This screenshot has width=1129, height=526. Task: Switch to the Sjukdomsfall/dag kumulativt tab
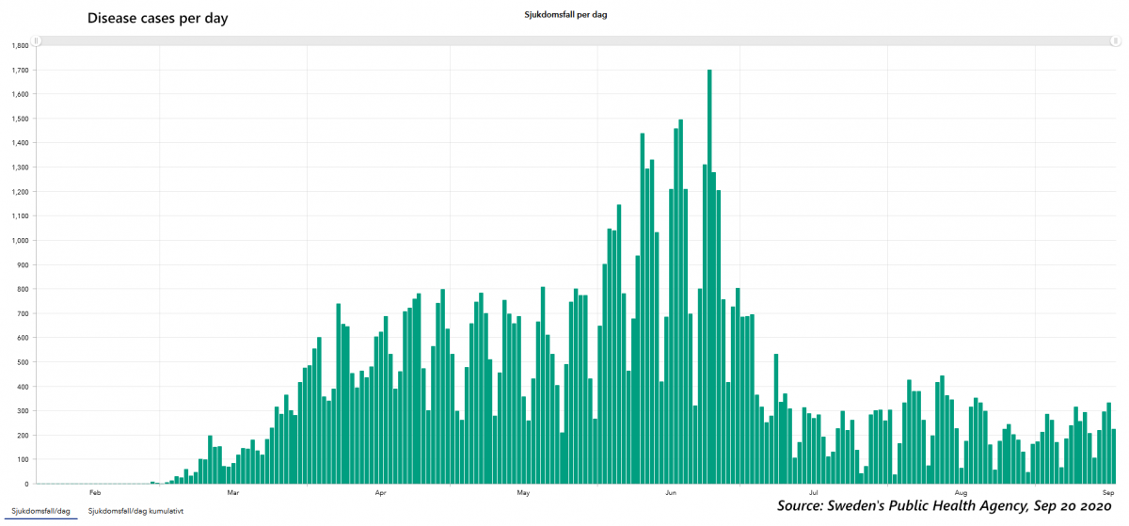coord(135,511)
